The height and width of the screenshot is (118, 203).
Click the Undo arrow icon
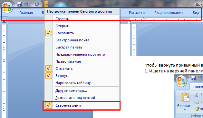coord(26,4)
